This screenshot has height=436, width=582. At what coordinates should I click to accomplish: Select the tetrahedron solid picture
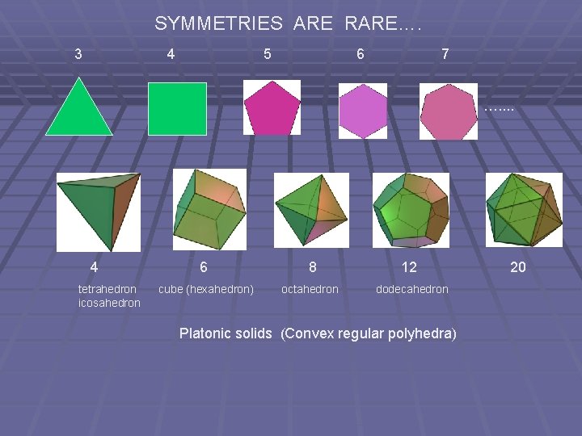(x=99, y=212)
